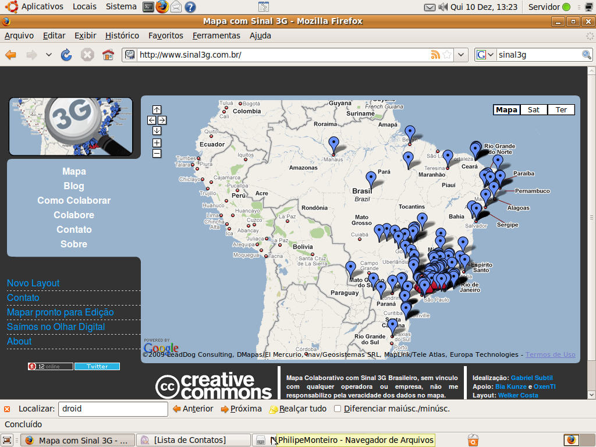Open the Blog page link
The width and height of the screenshot is (596, 447).
pyautogui.click(x=74, y=186)
